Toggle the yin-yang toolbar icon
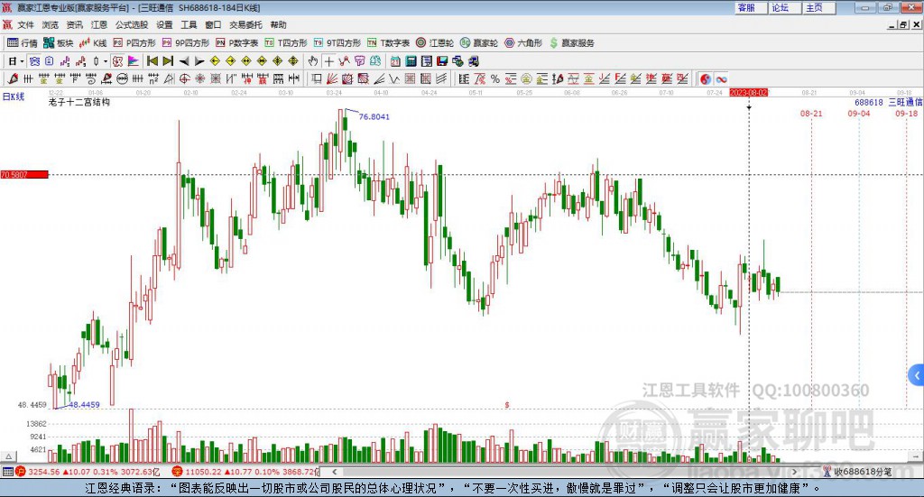This screenshot has width=924, height=497. point(706,78)
